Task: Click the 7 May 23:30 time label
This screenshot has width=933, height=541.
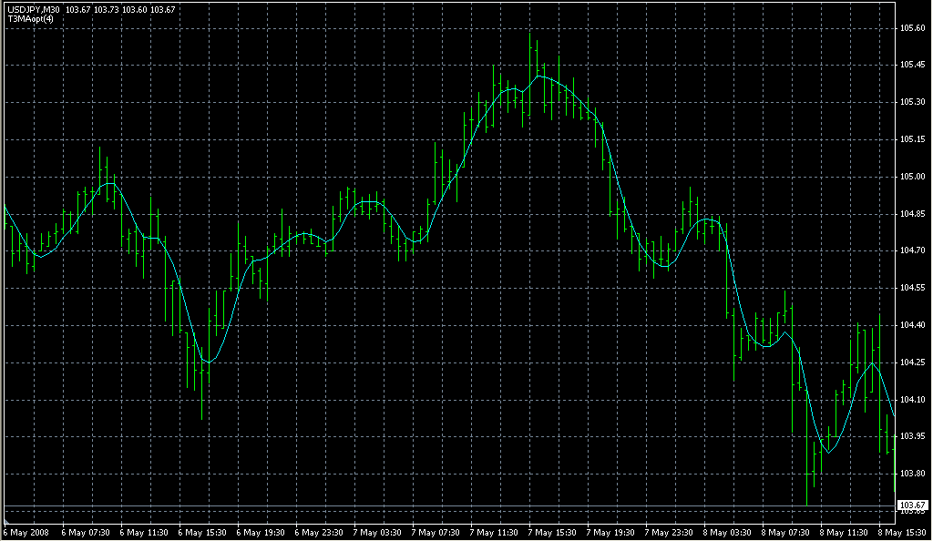Action: click(672, 532)
